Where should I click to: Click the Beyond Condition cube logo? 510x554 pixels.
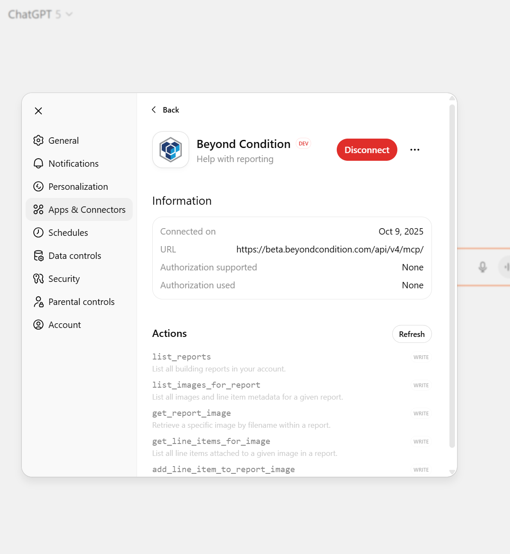171,150
